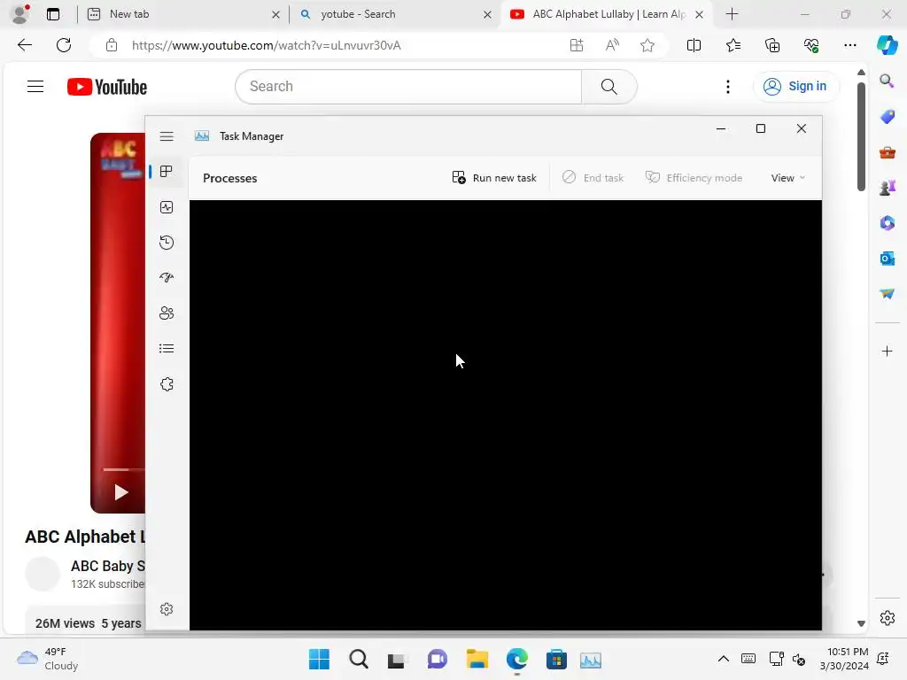Open Edge sidebar Drop icon

[887, 294]
